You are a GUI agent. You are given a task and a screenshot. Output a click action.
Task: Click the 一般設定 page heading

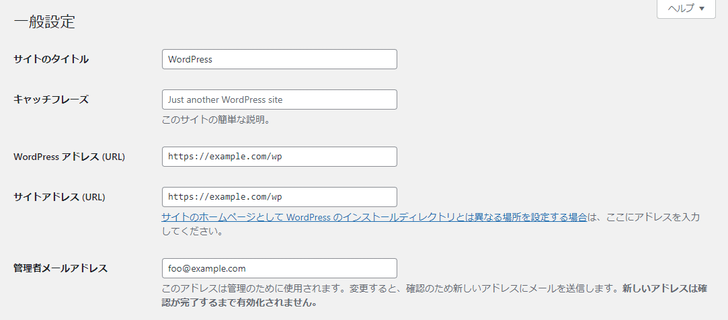(x=44, y=22)
